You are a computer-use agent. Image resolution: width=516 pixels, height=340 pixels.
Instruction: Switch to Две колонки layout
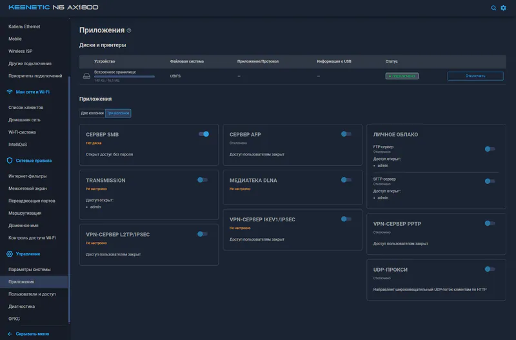[92, 113]
